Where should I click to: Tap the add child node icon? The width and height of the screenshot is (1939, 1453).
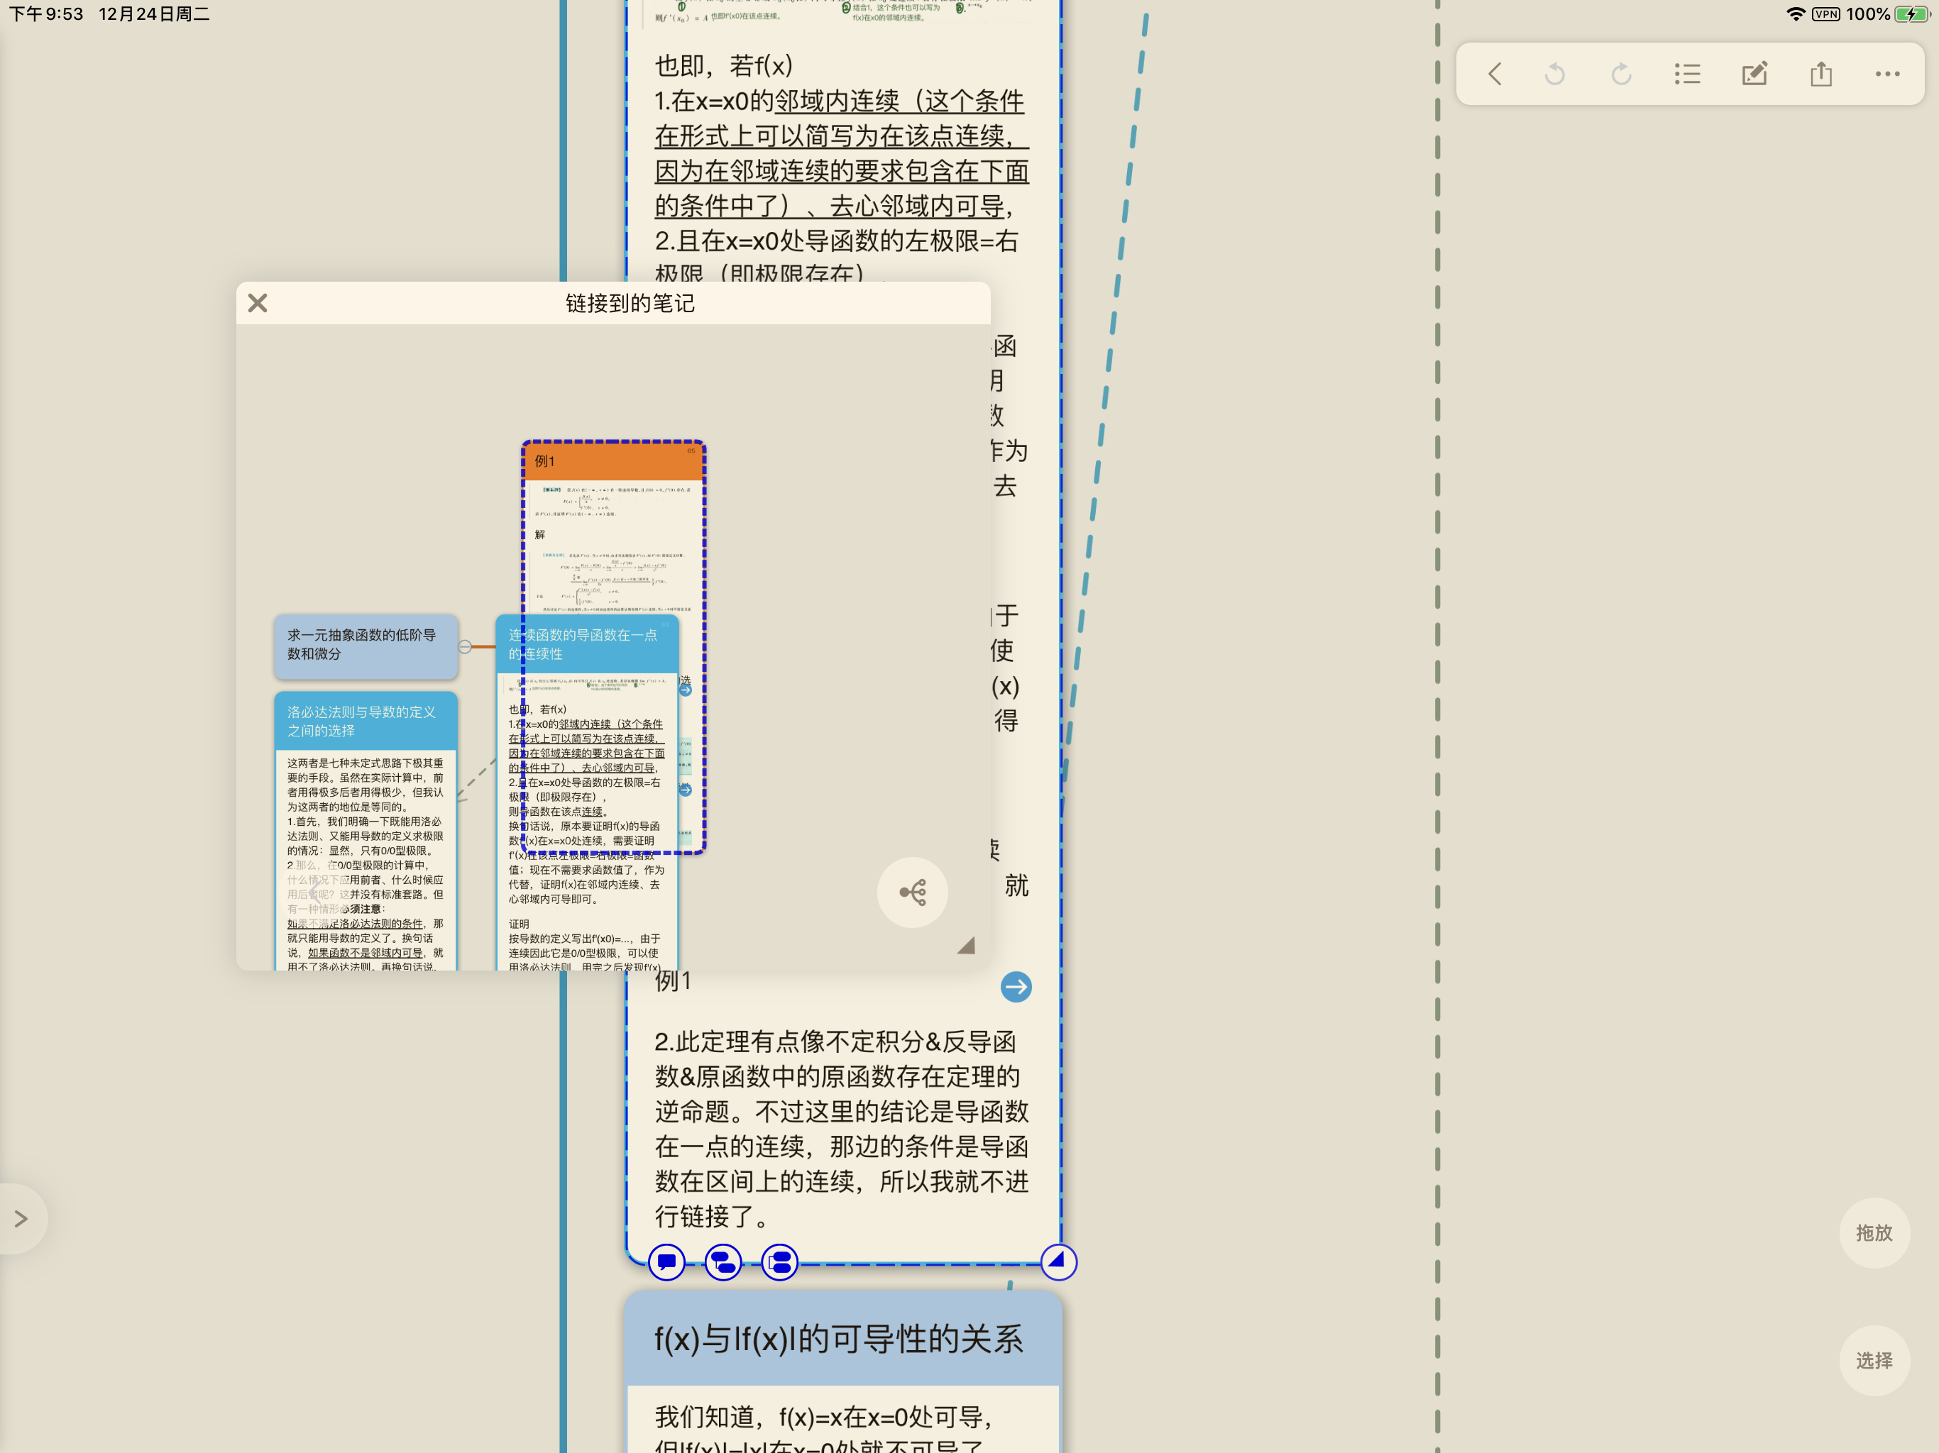click(x=723, y=1262)
